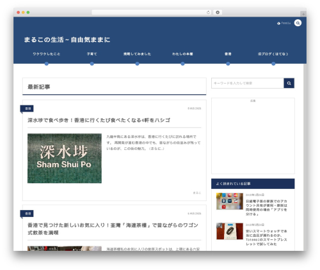320x270 pixels.
Task: Click the green maximize window button
Action: [28, 12]
